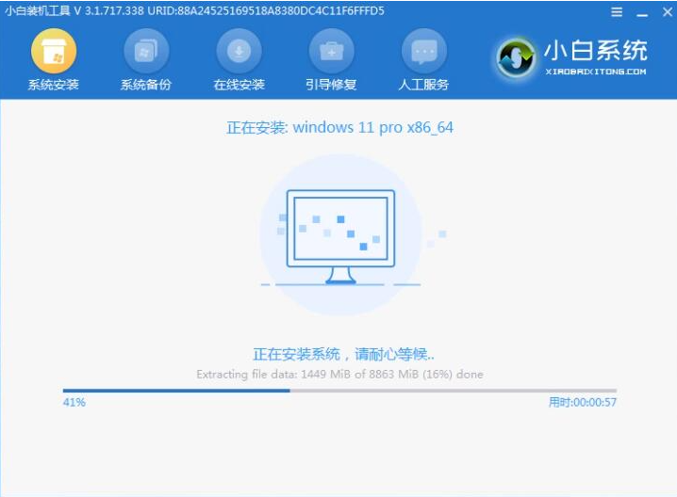Select the 引导修复 tab label

point(331,85)
